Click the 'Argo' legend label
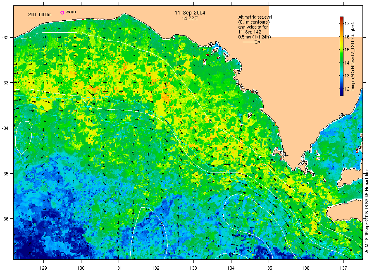372x273 pixels. tap(71, 12)
